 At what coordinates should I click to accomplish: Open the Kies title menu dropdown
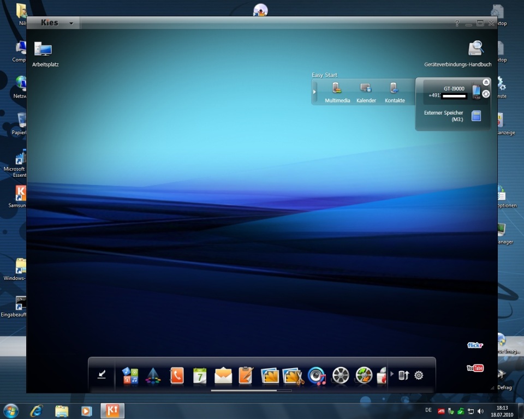tap(71, 23)
